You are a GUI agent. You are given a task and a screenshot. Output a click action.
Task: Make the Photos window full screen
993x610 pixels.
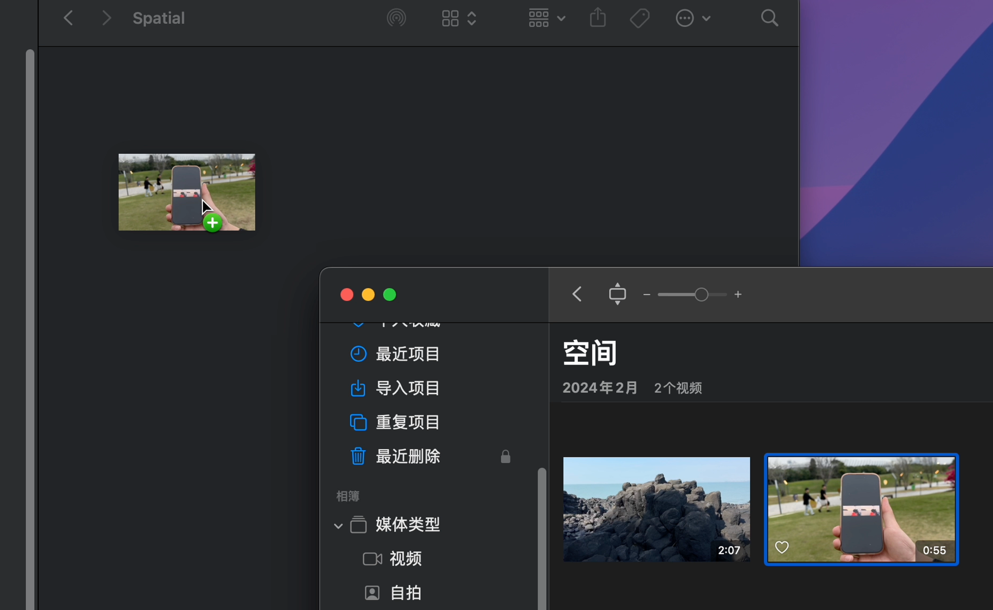[390, 295]
